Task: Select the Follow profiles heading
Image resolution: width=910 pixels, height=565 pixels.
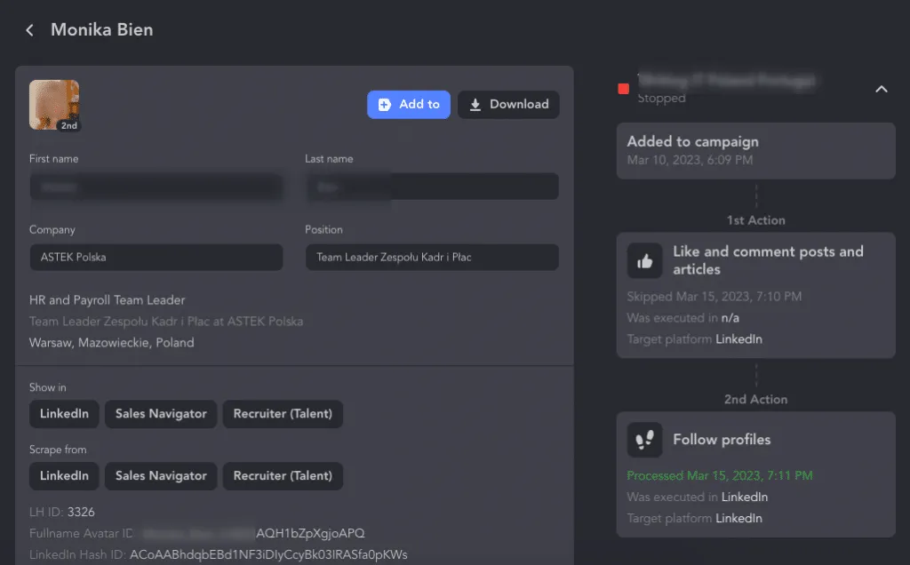Action: pos(722,440)
